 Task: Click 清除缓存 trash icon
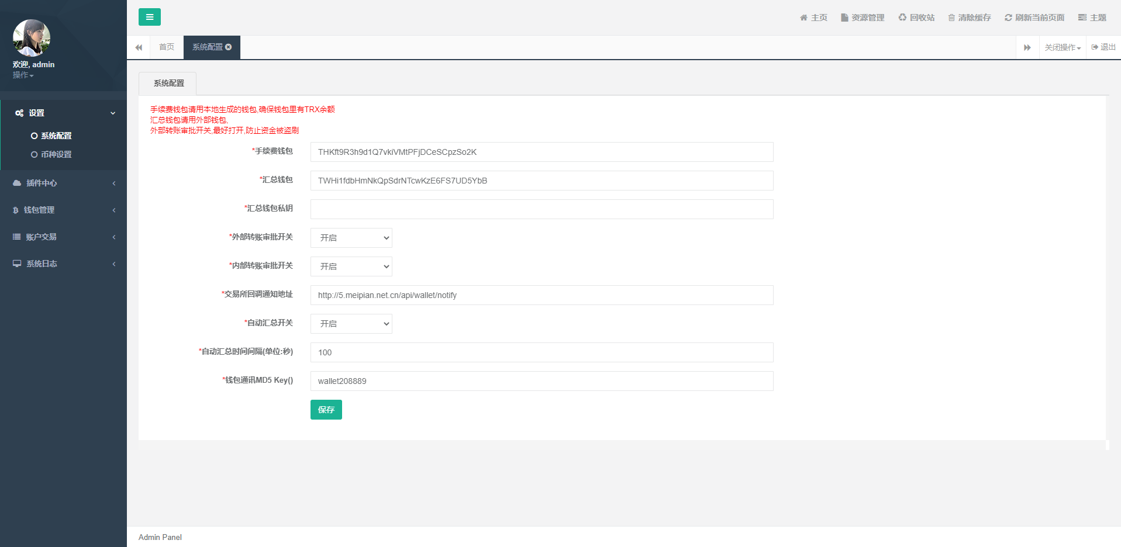coord(970,18)
